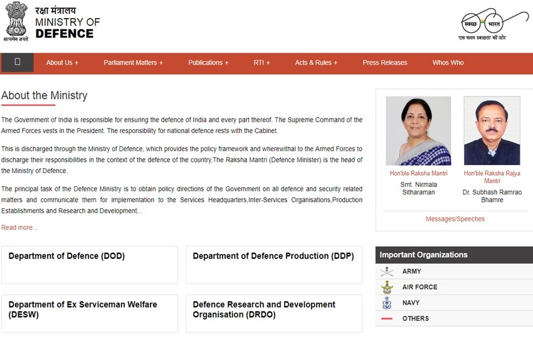Click the Navy anchor emblem icon
This screenshot has width=533, height=345.
(387, 302)
